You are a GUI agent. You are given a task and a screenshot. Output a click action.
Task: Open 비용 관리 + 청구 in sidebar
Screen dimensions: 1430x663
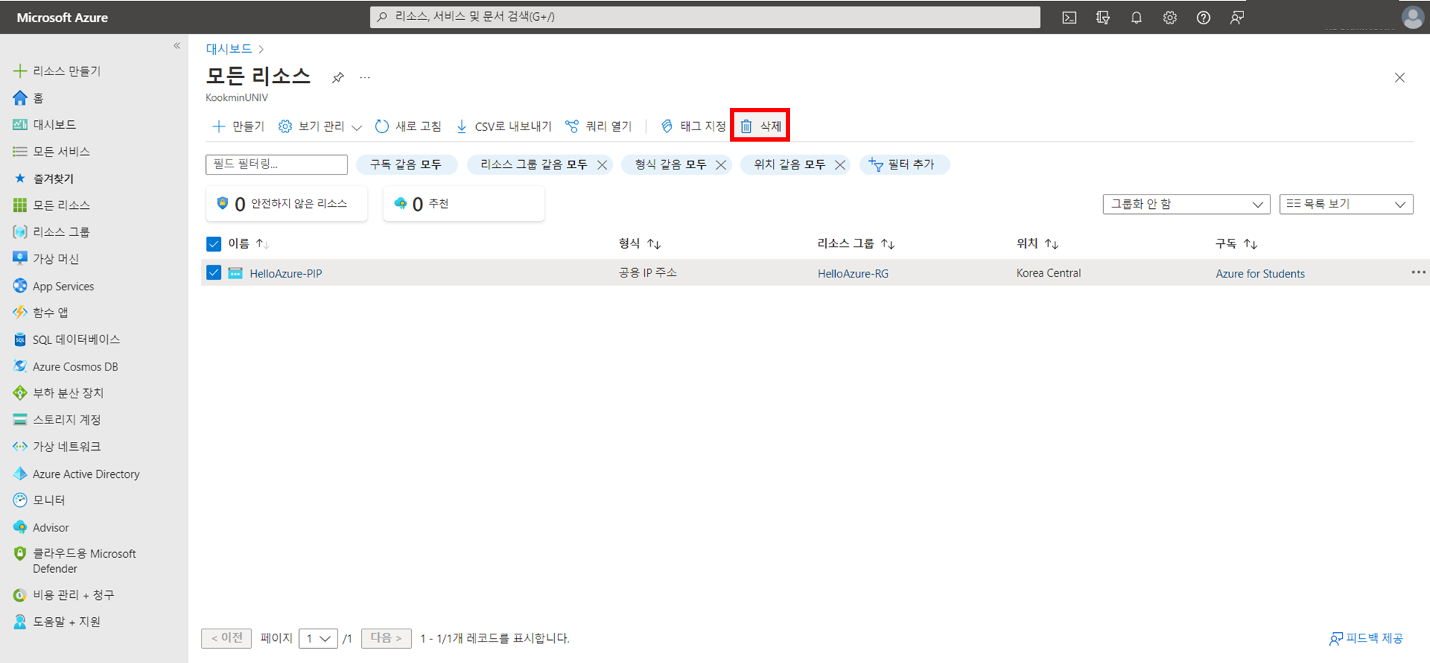64,595
